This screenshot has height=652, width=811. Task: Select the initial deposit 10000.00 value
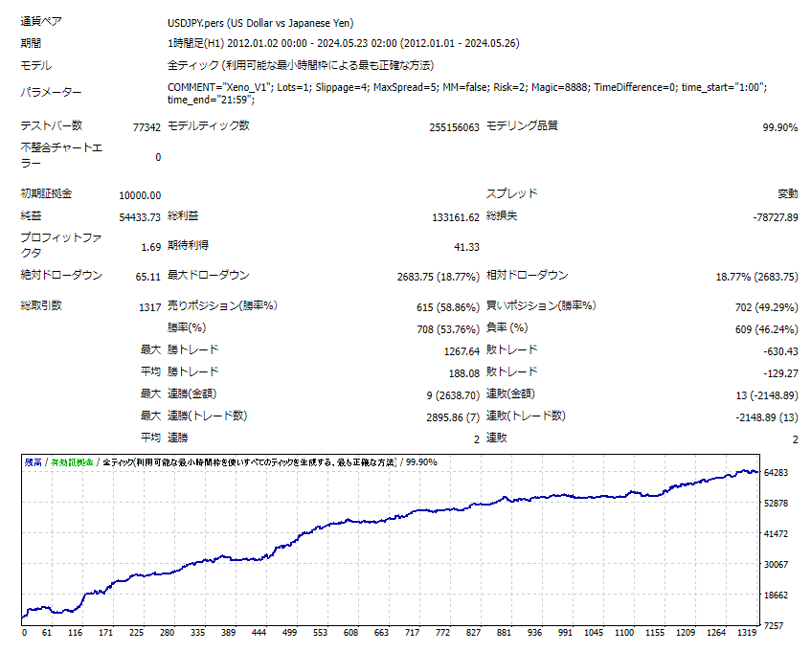140,195
